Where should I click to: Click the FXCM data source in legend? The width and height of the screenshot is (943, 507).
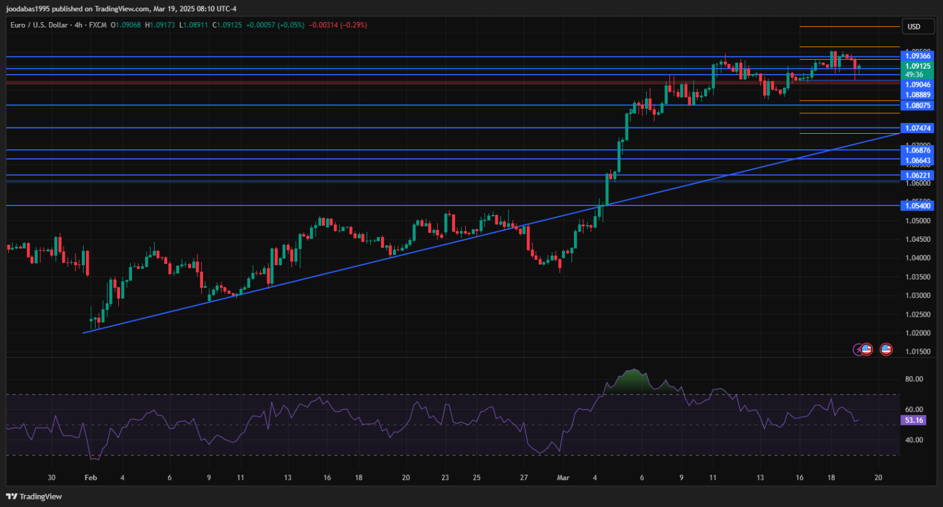[98, 25]
